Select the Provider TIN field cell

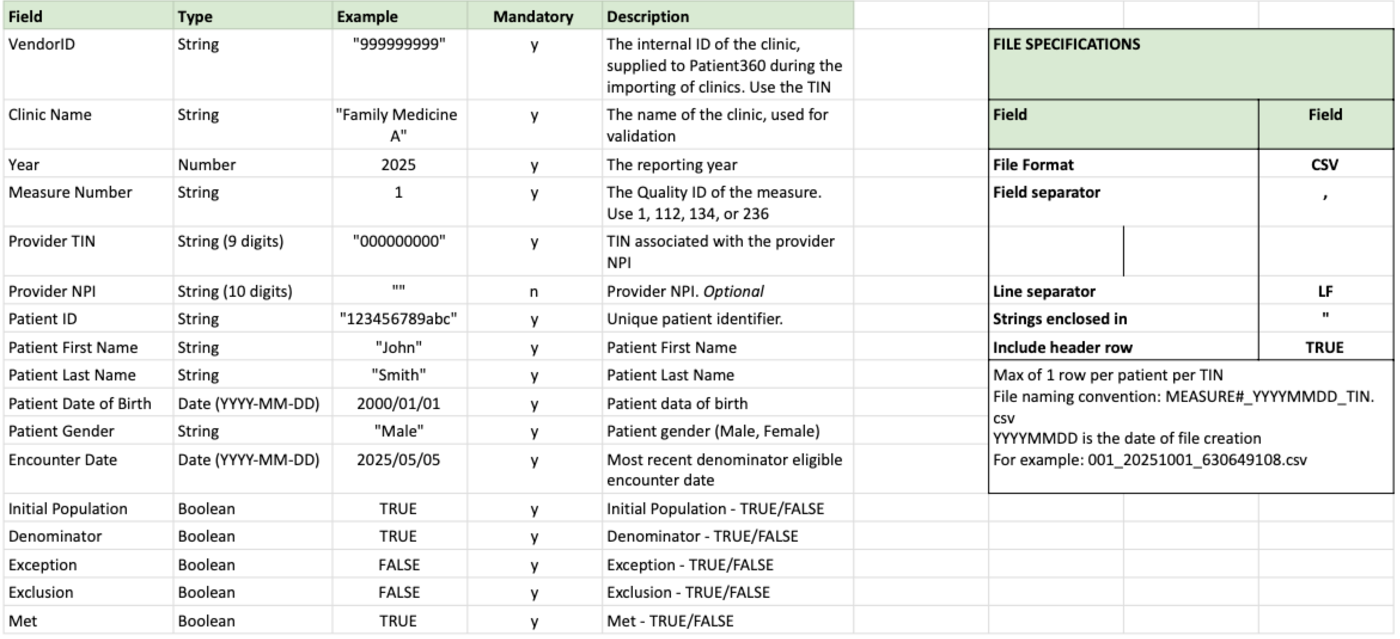[x=88, y=251]
